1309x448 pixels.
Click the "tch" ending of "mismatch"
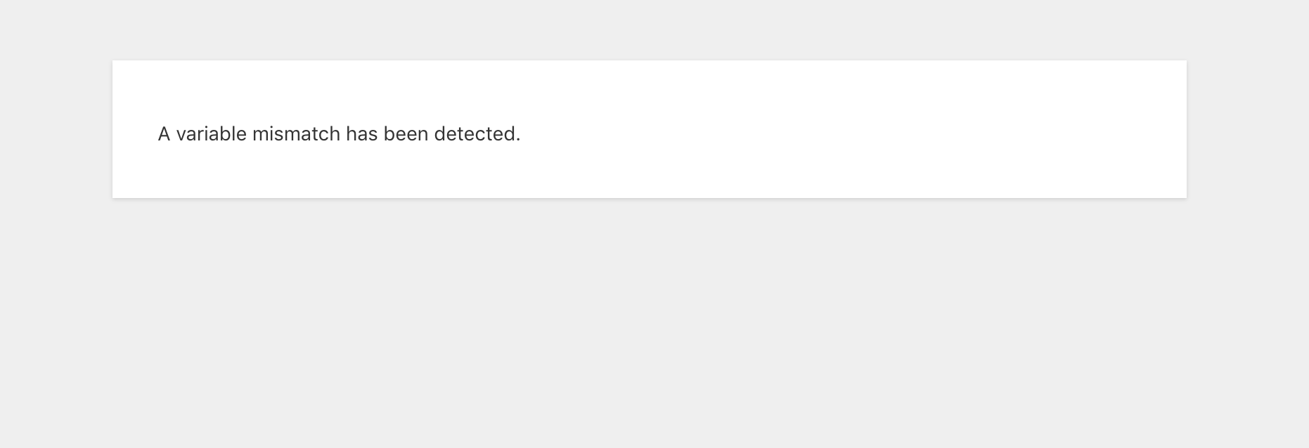pos(326,133)
